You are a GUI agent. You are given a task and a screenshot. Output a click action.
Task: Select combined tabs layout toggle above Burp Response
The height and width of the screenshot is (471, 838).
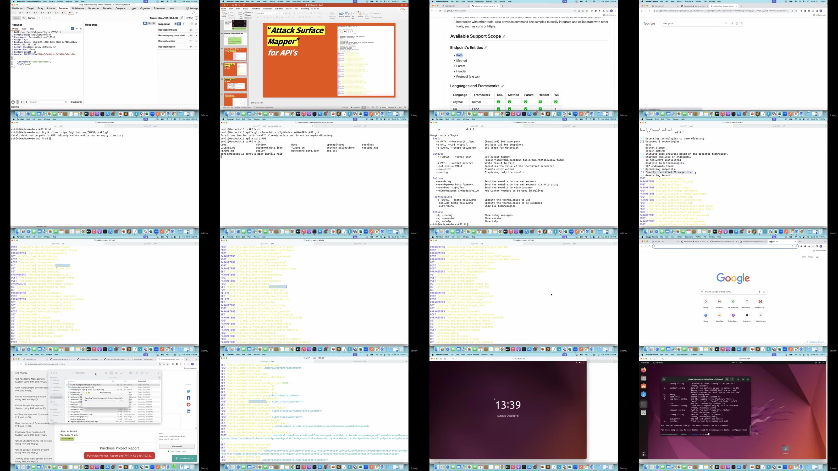[153, 23]
